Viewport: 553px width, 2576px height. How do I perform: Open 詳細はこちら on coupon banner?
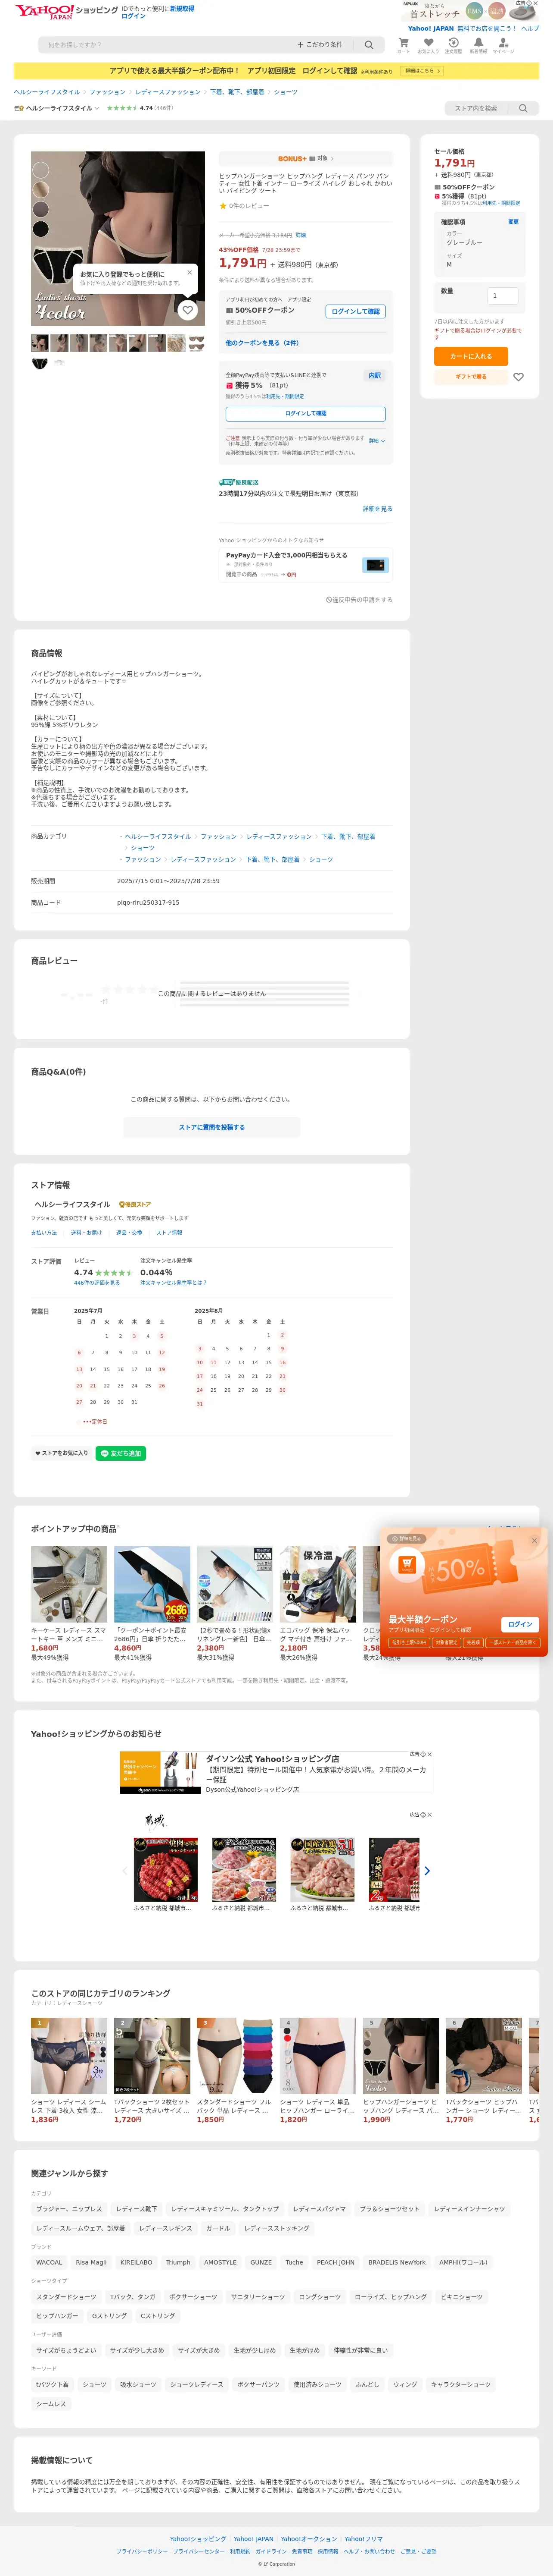tap(422, 71)
